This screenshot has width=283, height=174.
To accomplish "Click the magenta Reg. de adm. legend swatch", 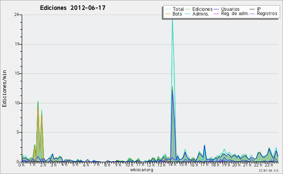I will pos(216,14).
